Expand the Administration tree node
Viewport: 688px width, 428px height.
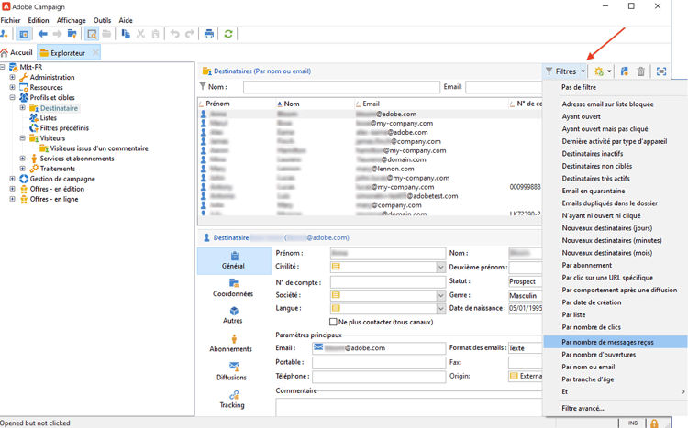click(12, 78)
